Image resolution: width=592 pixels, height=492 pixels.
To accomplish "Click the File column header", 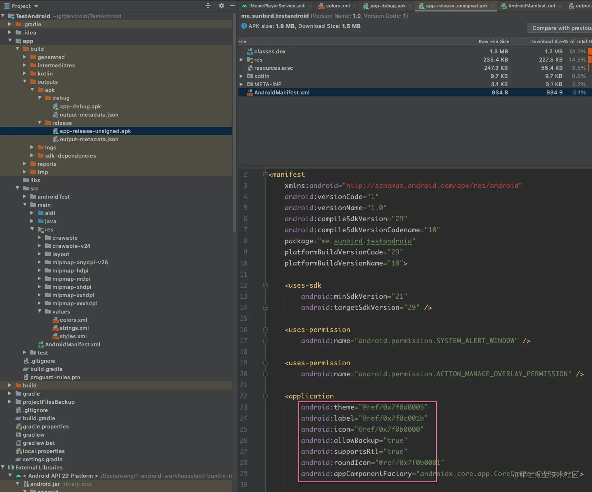I will point(346,41).
